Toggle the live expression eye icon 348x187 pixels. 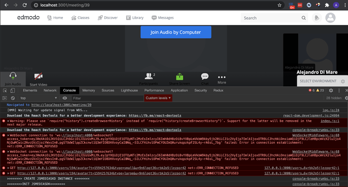click(65, 98)
